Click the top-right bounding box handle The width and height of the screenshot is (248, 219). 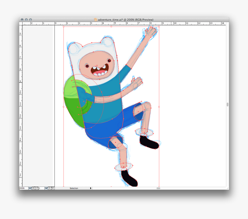coord(159,27)
